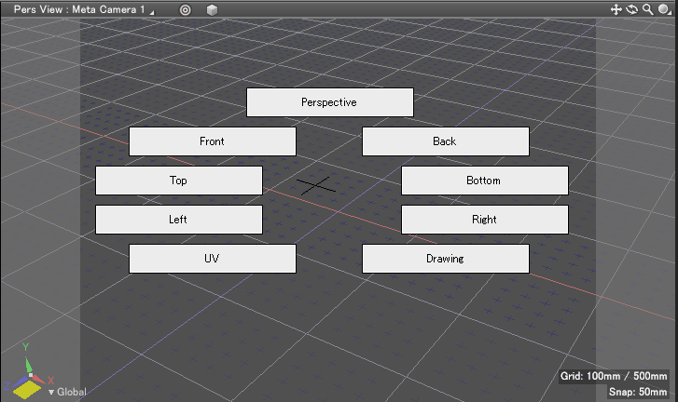Open the Pers View camera dropdown
The width and height of the screenshot is (678, 402).
click(83, 9)
